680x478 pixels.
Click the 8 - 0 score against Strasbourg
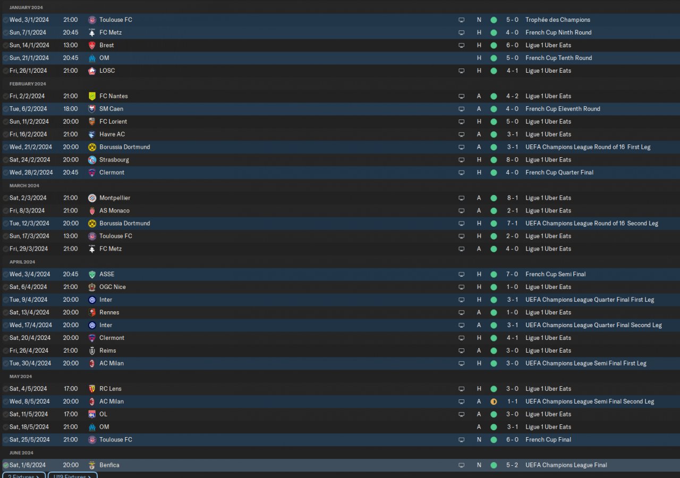[x=512, y=160]
